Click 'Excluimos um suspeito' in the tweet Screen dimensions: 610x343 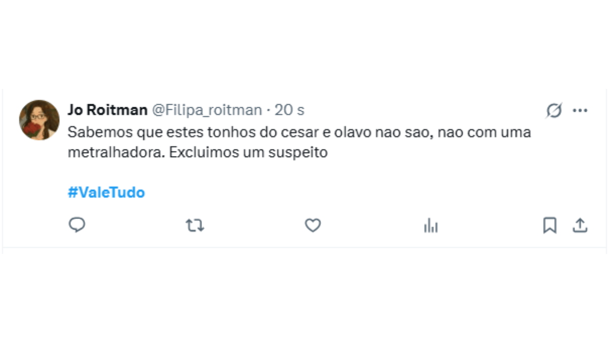click(x=248, y=152)
